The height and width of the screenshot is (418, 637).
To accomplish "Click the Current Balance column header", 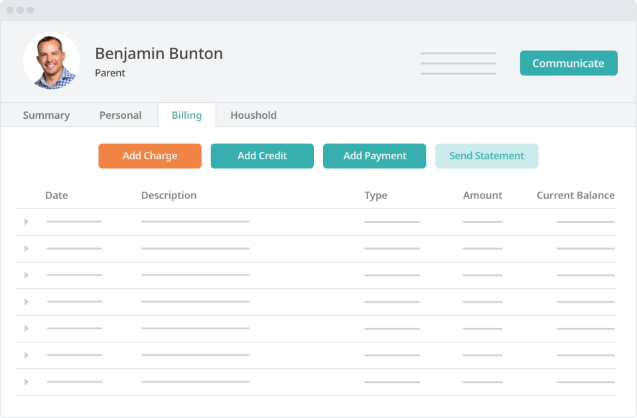I will click(x=575, y=195).
